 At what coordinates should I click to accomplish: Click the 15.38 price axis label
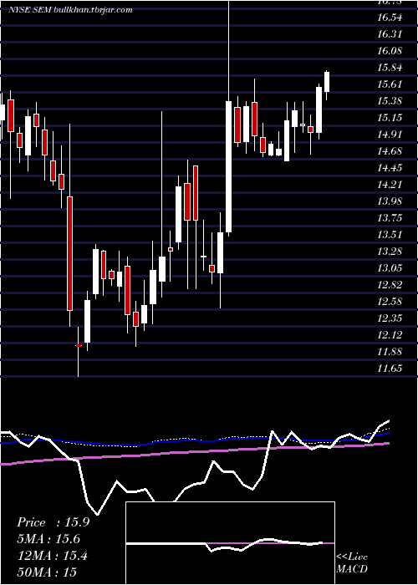coord(390,101)
